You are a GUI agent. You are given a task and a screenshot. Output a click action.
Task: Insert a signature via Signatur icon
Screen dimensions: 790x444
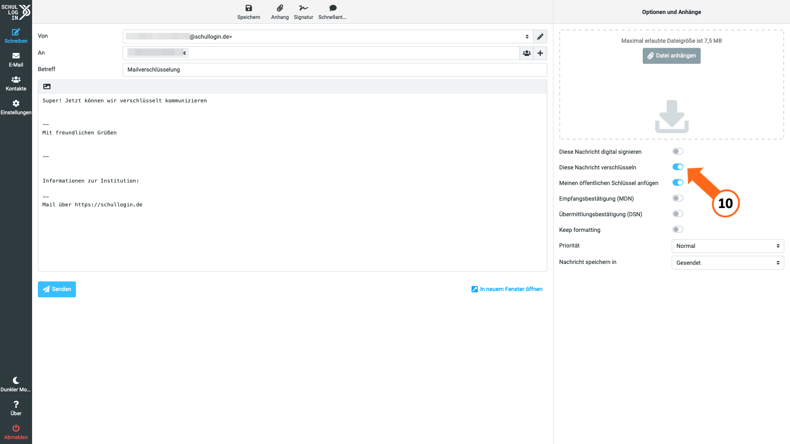[x=304, y=8]
